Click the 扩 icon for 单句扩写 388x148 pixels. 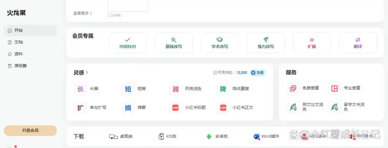80,108
